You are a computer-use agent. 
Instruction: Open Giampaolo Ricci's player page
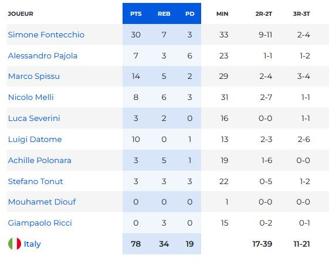(40, 223)
